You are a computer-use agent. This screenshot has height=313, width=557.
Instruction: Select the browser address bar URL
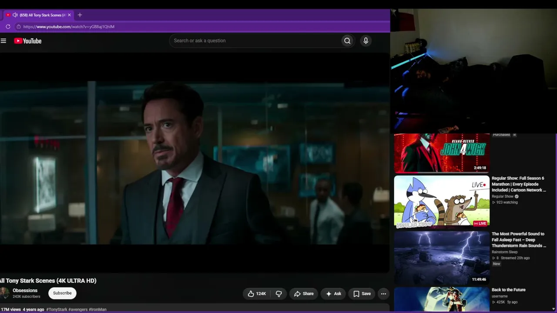(69, 27)
